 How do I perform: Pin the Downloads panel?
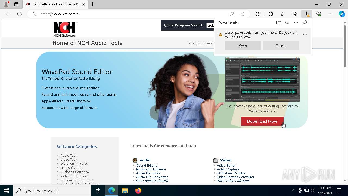tap(305, 23)
